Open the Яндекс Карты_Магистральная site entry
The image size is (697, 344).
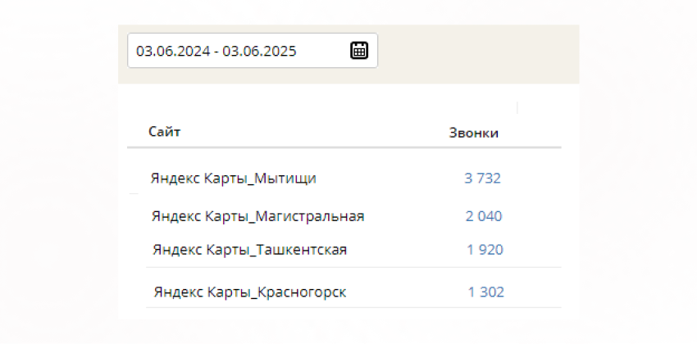tap(257, 216)
